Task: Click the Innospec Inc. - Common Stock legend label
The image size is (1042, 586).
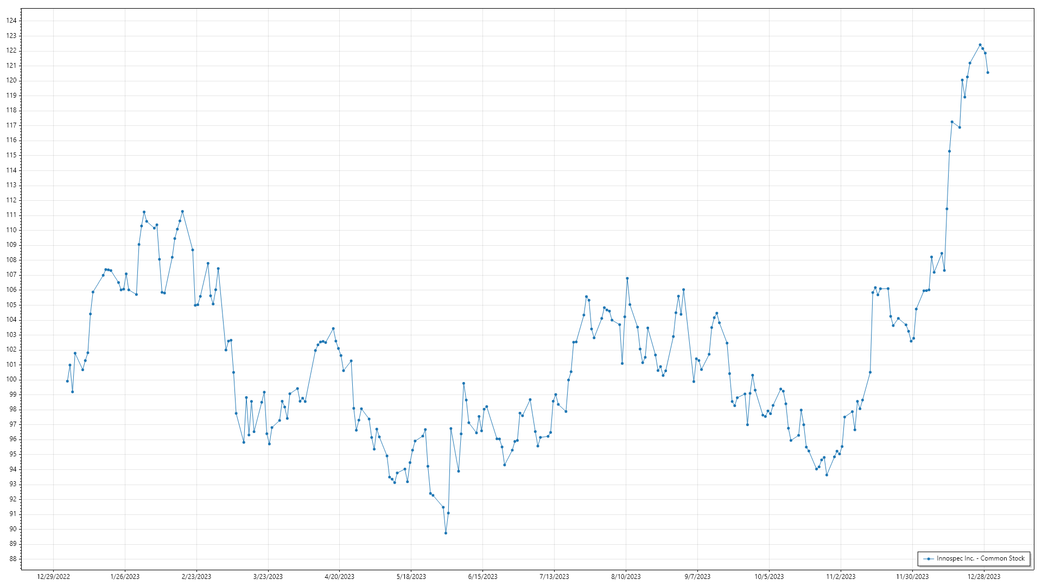Action: (x=980, y=558)
